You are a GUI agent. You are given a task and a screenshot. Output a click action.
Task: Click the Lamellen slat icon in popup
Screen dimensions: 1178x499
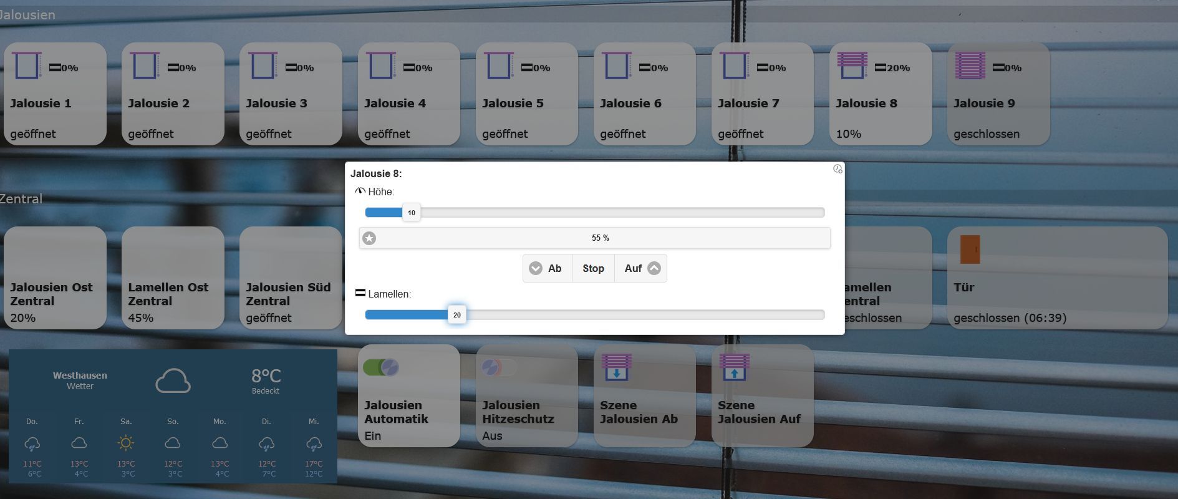(360, 293)
